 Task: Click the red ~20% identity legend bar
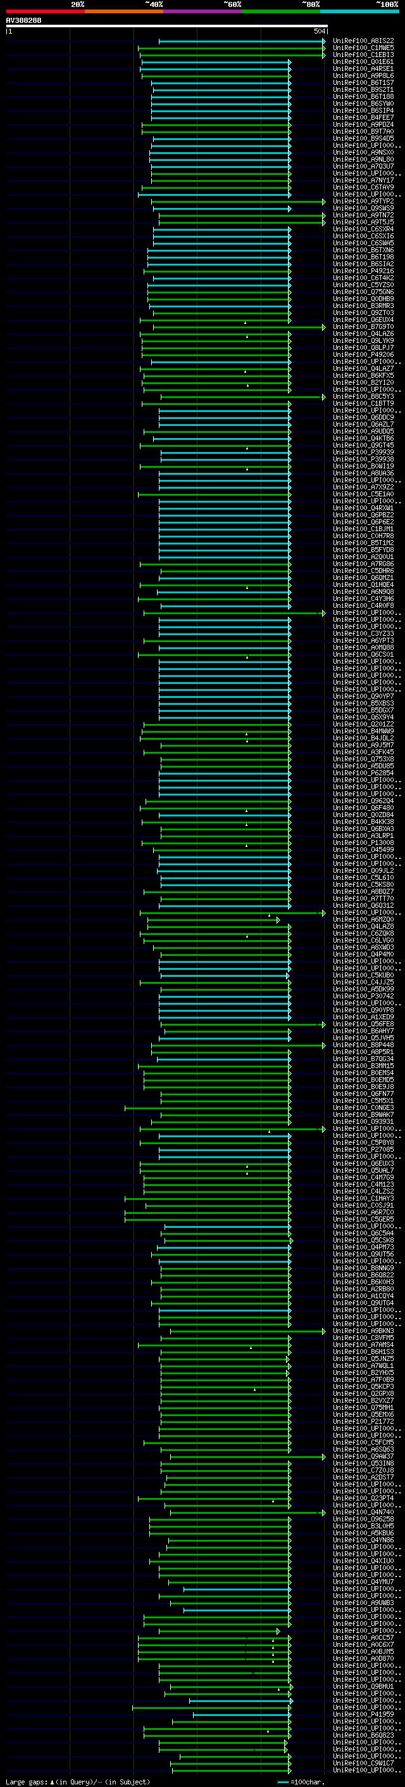(45, 11)
